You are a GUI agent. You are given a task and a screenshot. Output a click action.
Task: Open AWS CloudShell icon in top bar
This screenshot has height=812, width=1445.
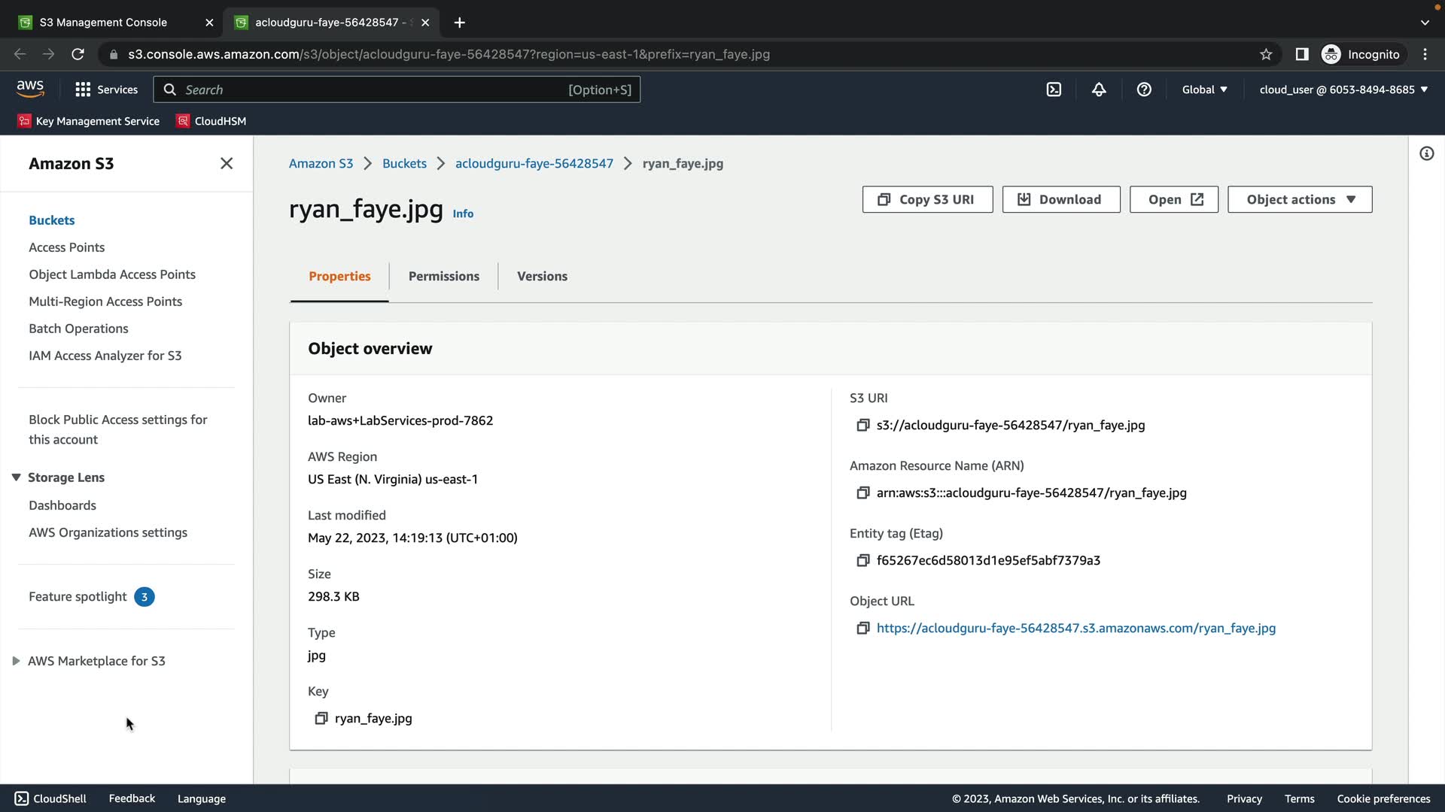(x=1054, y=89)
